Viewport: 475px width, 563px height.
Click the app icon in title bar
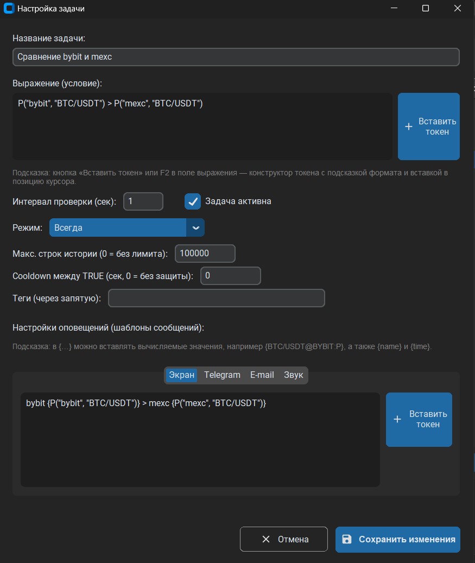(9, 8)
